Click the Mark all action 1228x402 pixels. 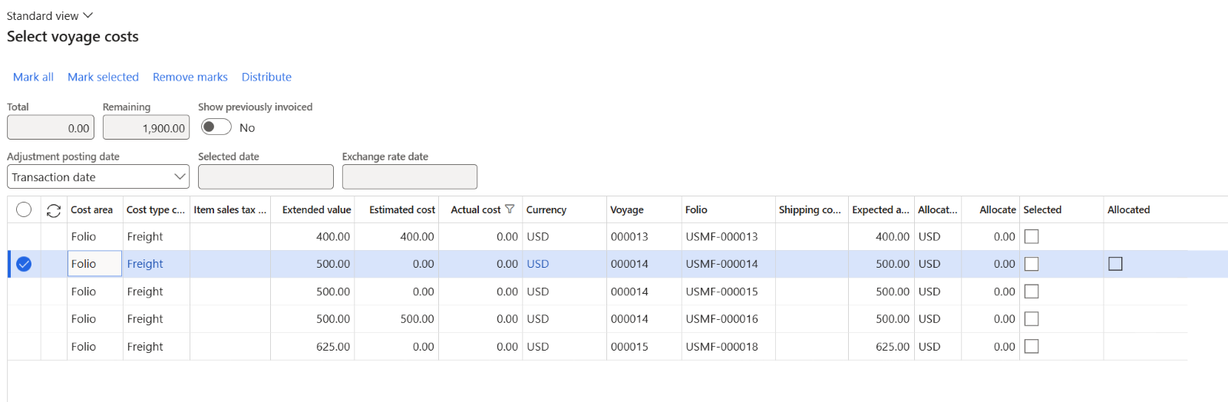(x=33, y=77)
